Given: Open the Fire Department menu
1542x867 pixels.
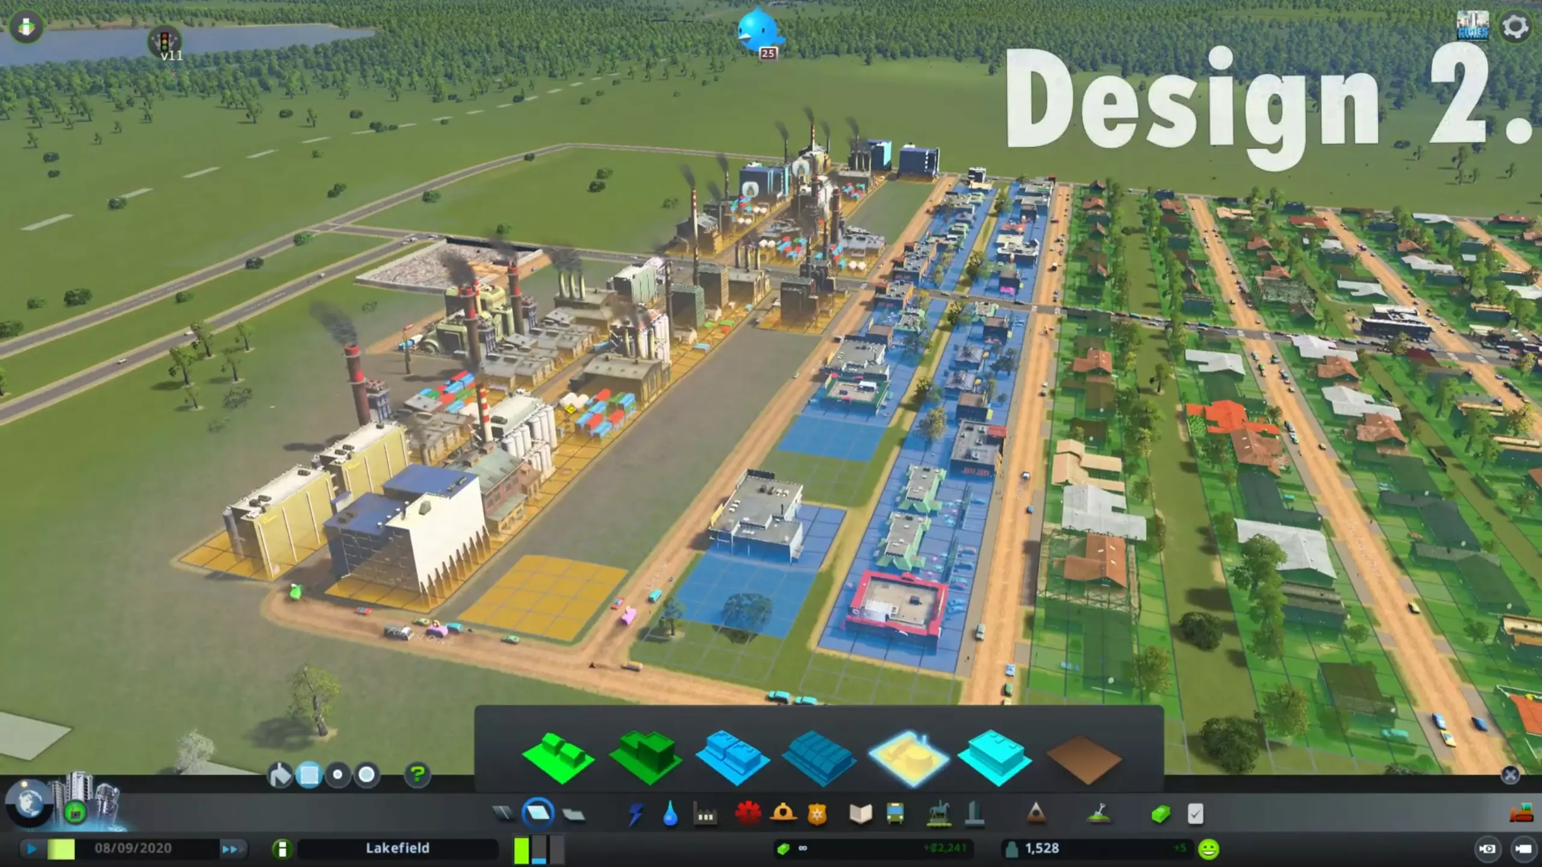Looking at the screenshot, I should point(783,815).
